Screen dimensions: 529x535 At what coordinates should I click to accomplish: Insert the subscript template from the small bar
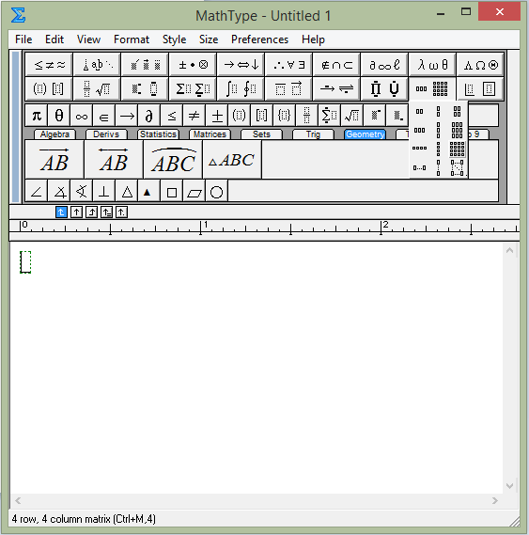tap(397, 116)
